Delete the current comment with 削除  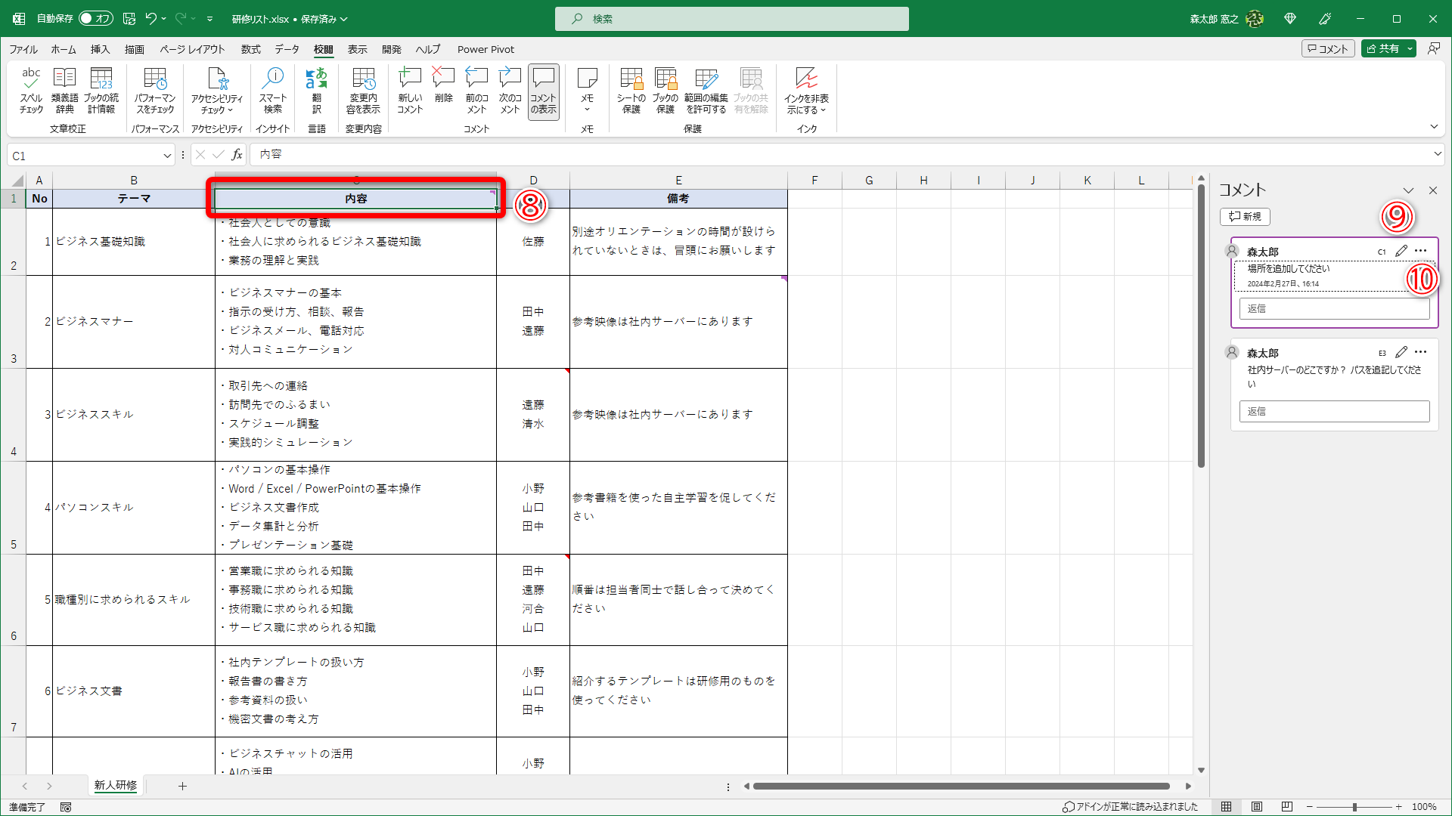[x=443, y=91]
